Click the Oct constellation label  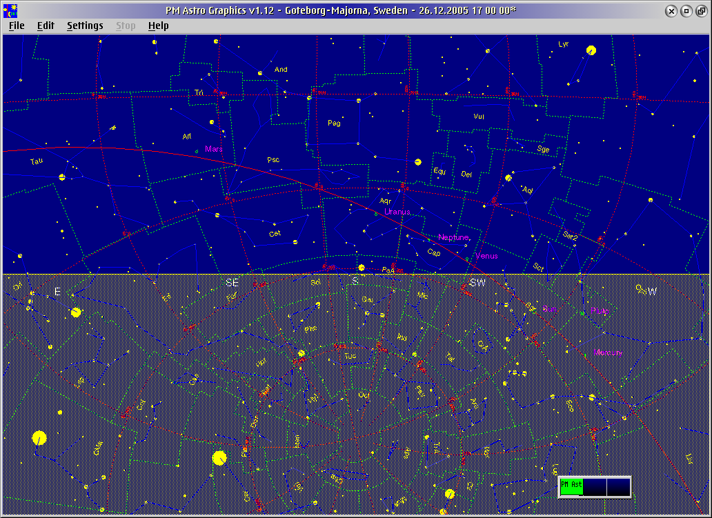[x=364, y=395]
